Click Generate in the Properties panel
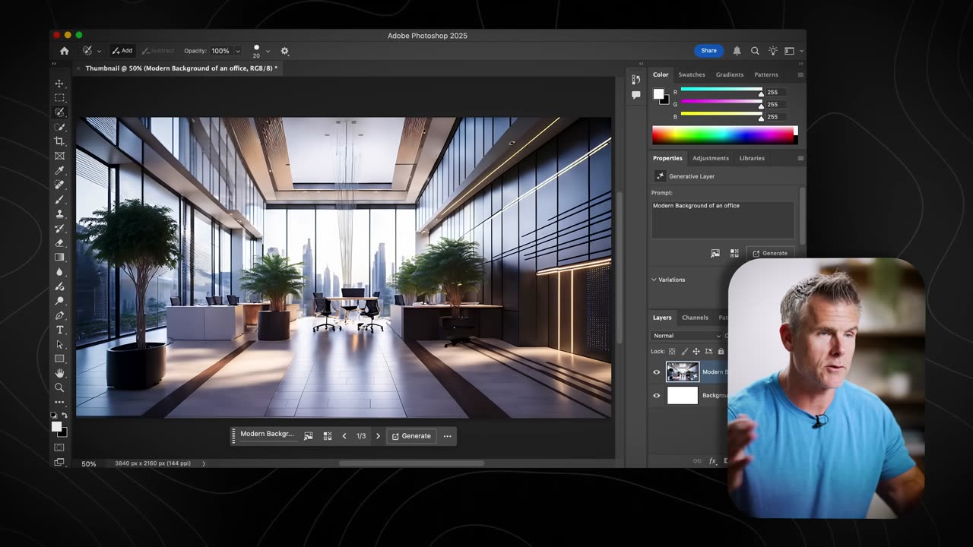The width and height of the screenshot is (973, 547). pos(771,253)
